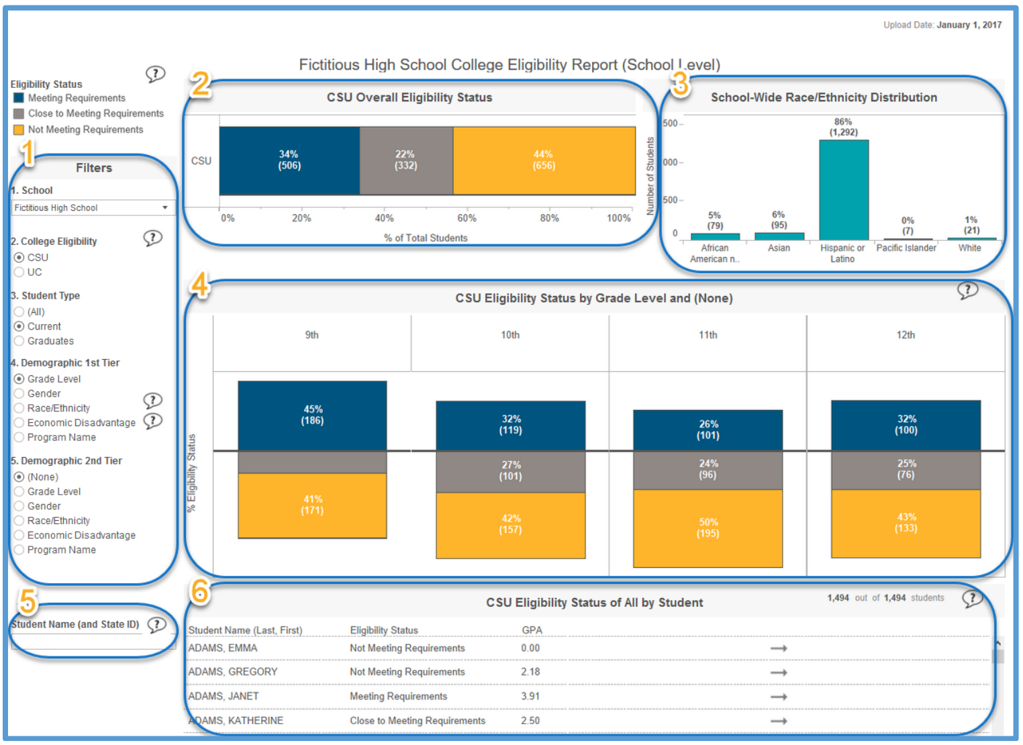The height and width of the screenshot is (745, 1023).
Task: Open help icon next to Student Name filter
Action: (156, 625)
